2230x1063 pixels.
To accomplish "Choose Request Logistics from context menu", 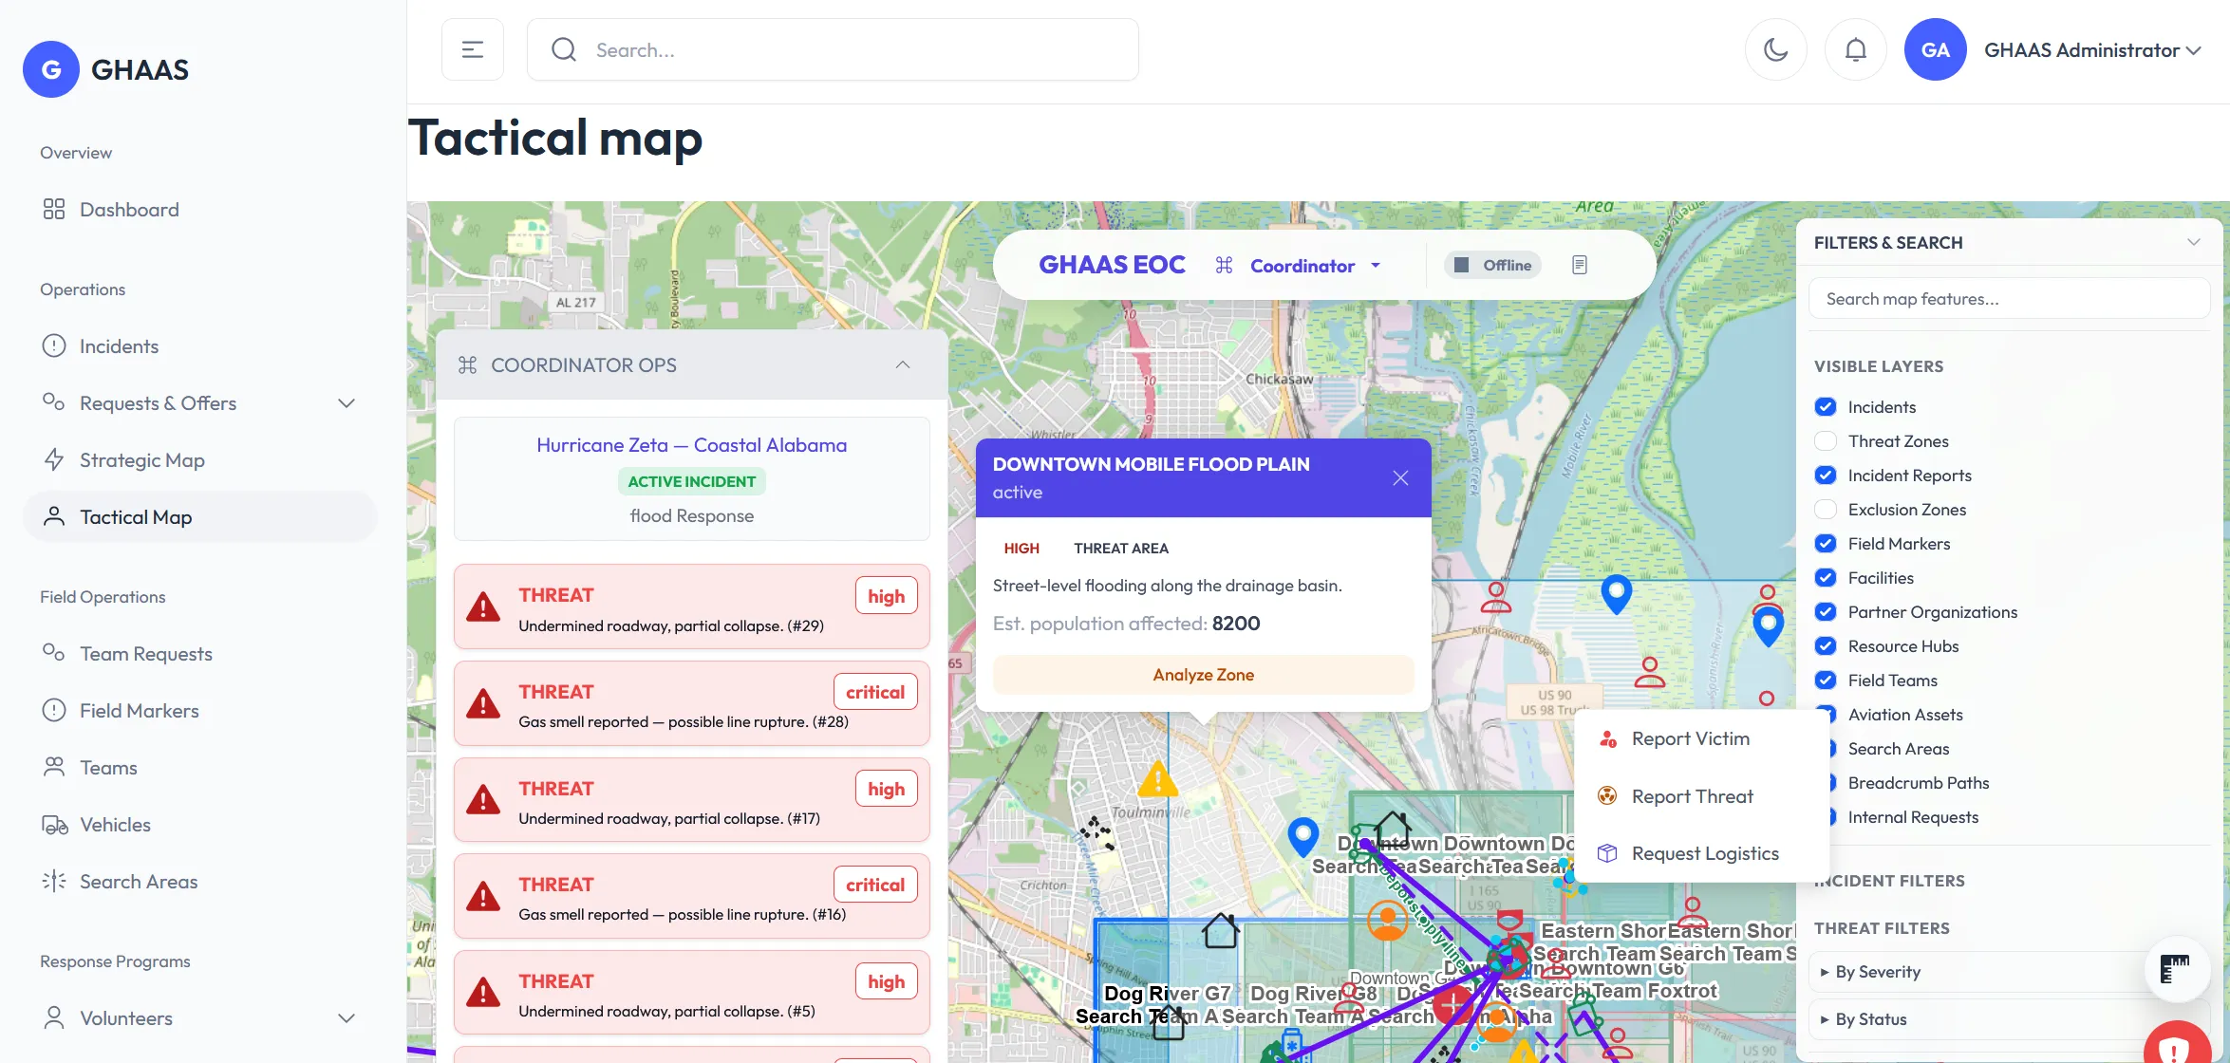I will tap(1700, 853).
